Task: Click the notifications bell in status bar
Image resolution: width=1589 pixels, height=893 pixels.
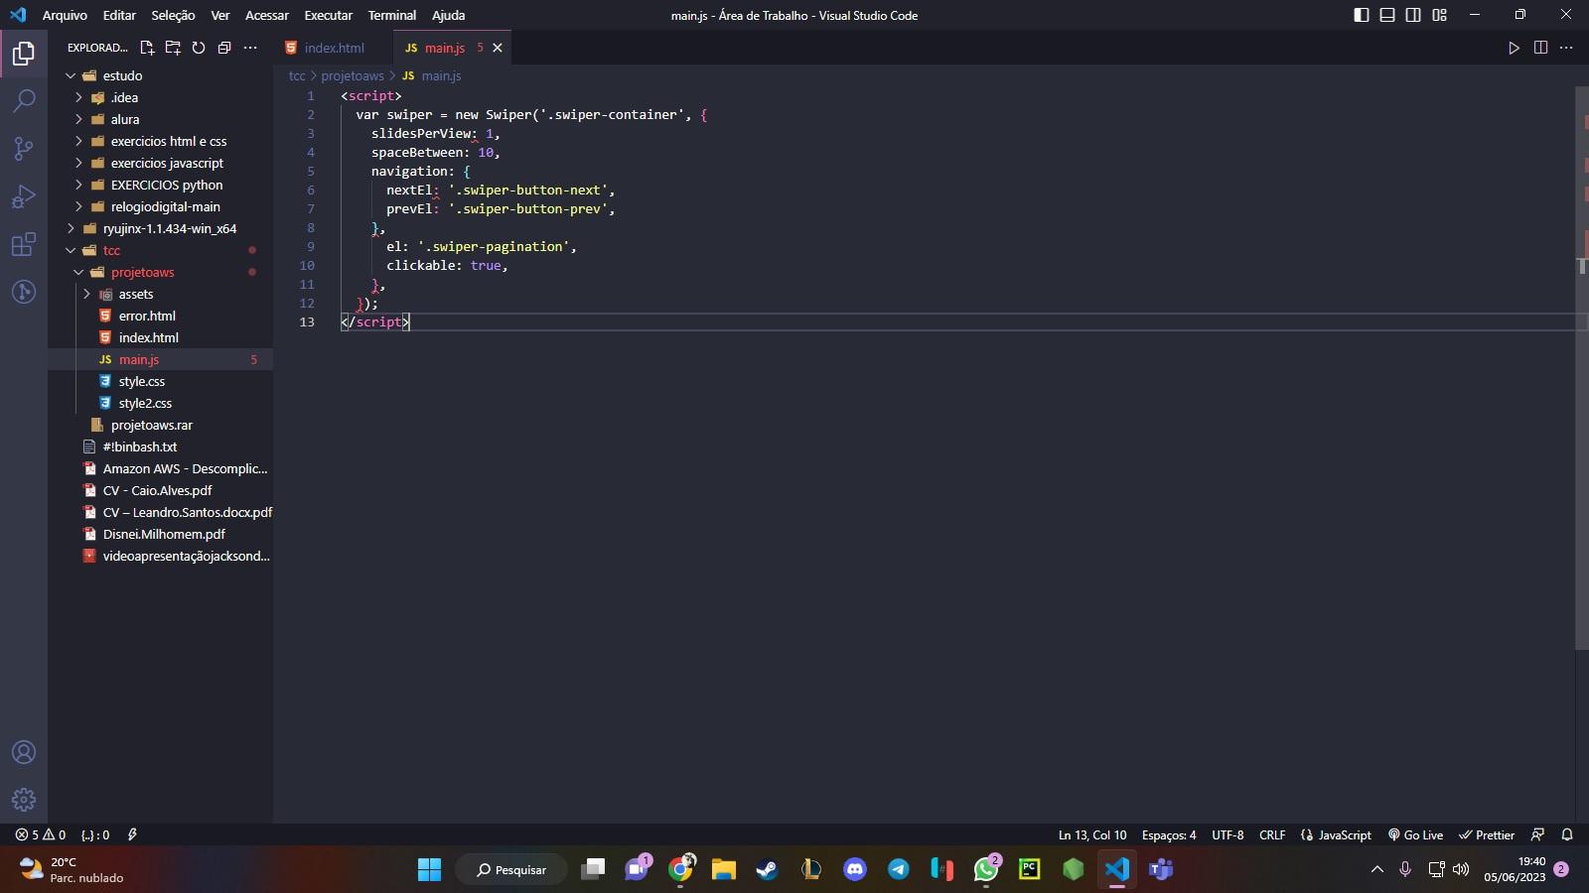Action: 1567,834
